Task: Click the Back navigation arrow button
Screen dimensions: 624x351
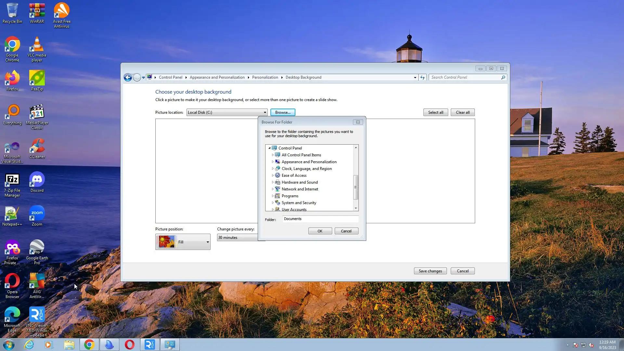Action: tap(128, 77)
